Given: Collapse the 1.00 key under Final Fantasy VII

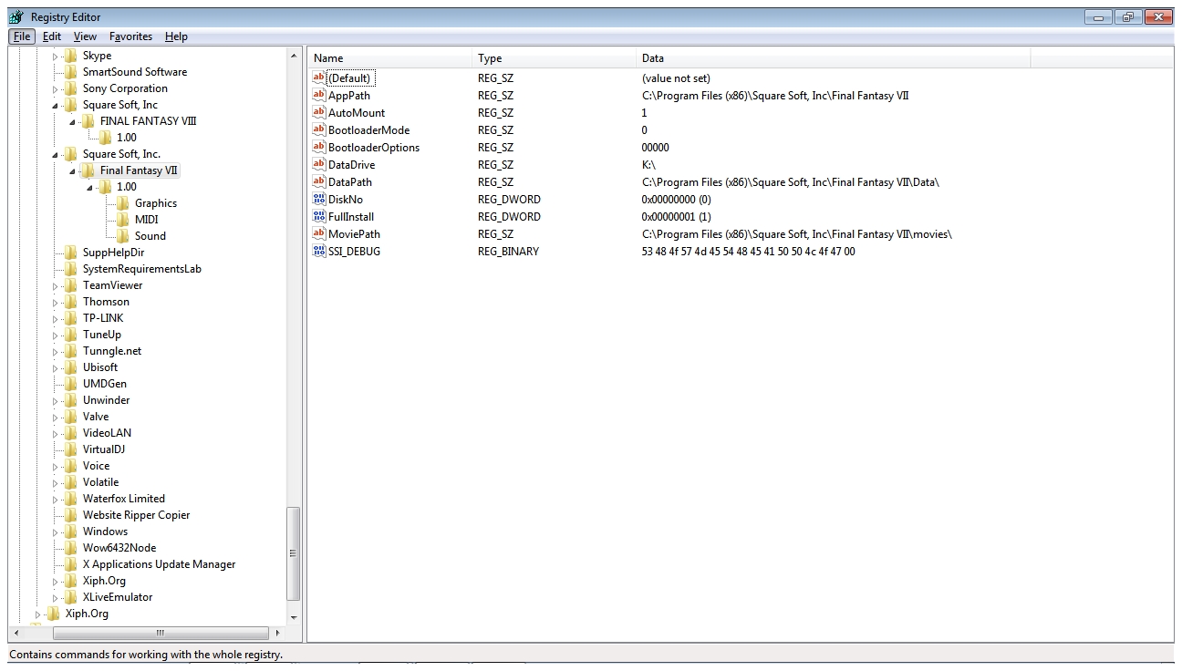Looking at the screenshot, I should [90, 188].
